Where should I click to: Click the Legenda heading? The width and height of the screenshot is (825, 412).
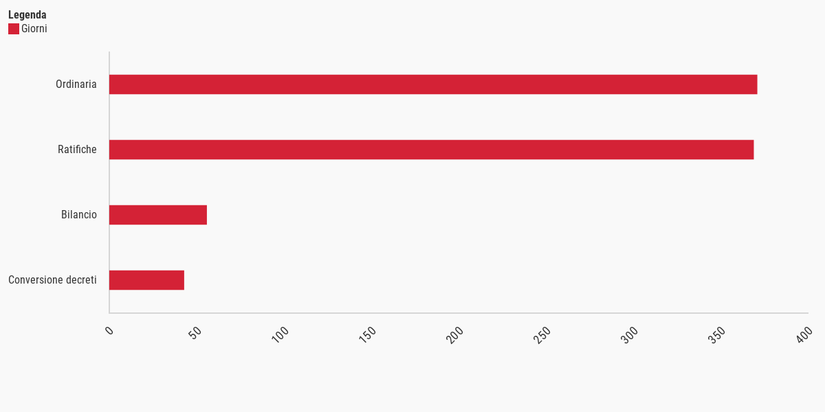(27, 14)
